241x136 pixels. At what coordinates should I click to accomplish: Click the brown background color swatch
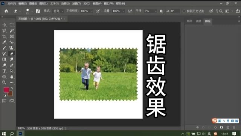10,94
